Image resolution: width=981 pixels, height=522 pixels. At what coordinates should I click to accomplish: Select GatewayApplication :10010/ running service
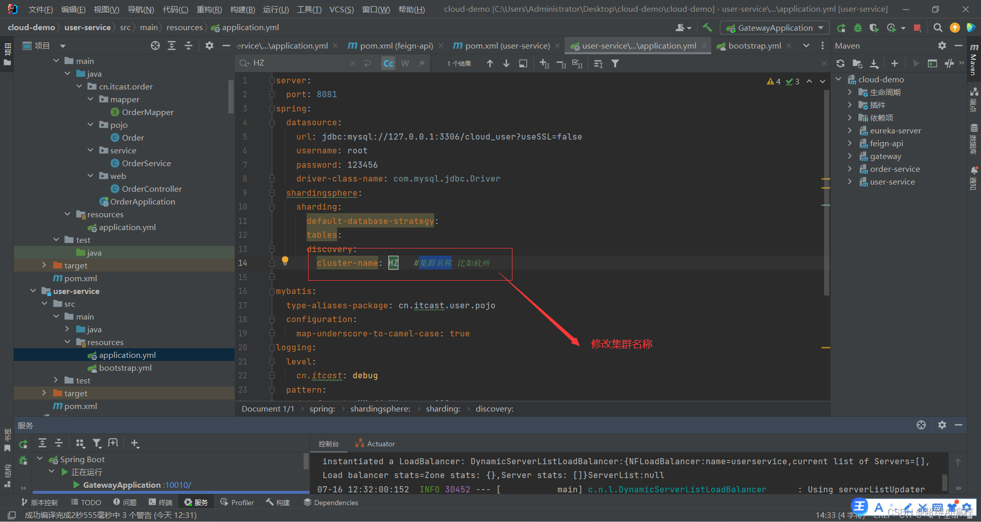click(137, 485)
